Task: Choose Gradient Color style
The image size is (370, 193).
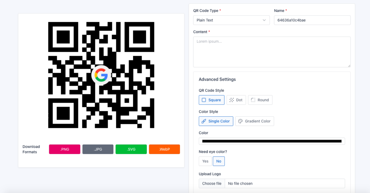Action: pyautogui.click(x=255, y=121)
